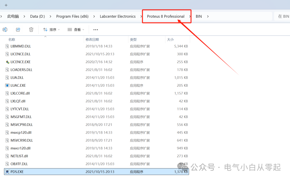Viewport: 290px width, 179px height.
Task: Sort by 修改日期 column header
Action: click(92, 39)
